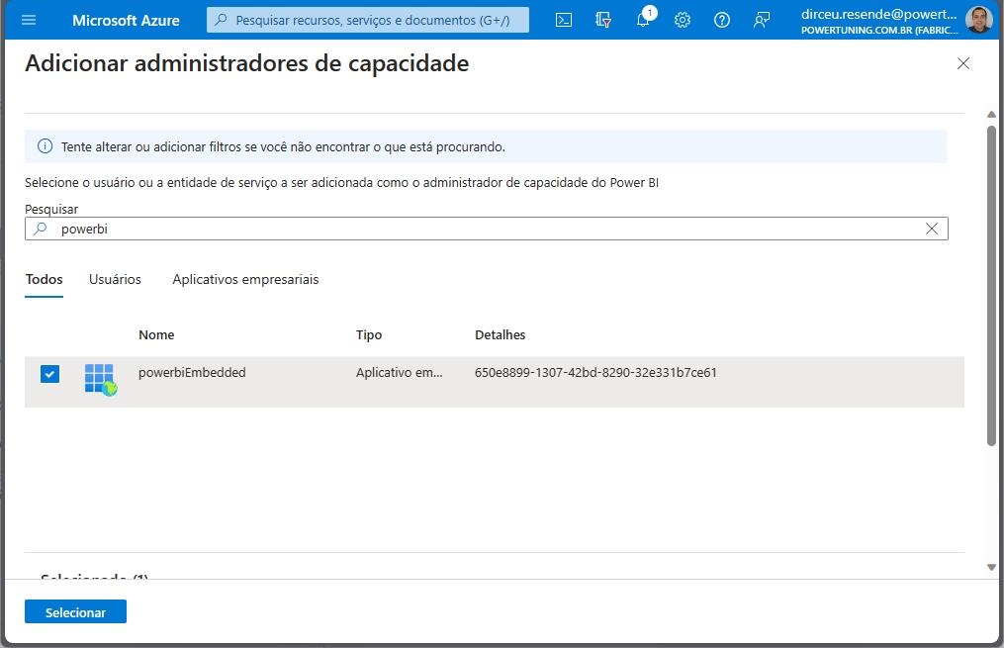Open the Directories and subscriptions filter icon

pyautogui.click(x=603, y=20)
